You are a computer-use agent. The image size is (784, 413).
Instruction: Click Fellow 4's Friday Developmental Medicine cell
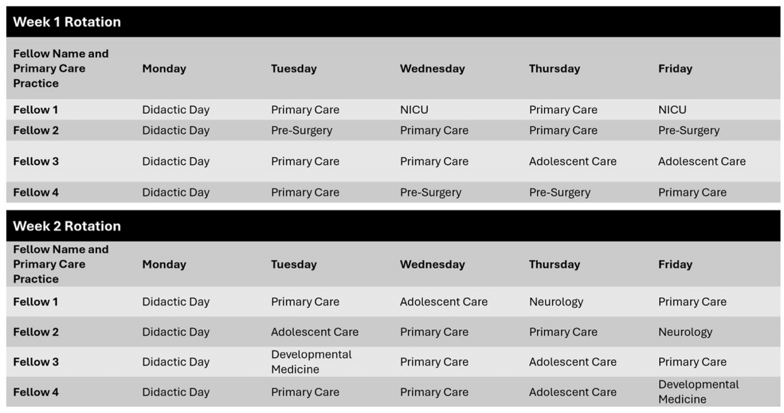click(698, 392)
